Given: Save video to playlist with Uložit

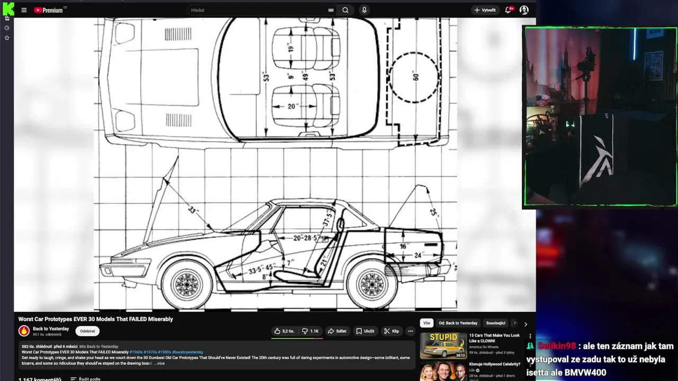Looking at the screenshot, I should coord(365,331).
